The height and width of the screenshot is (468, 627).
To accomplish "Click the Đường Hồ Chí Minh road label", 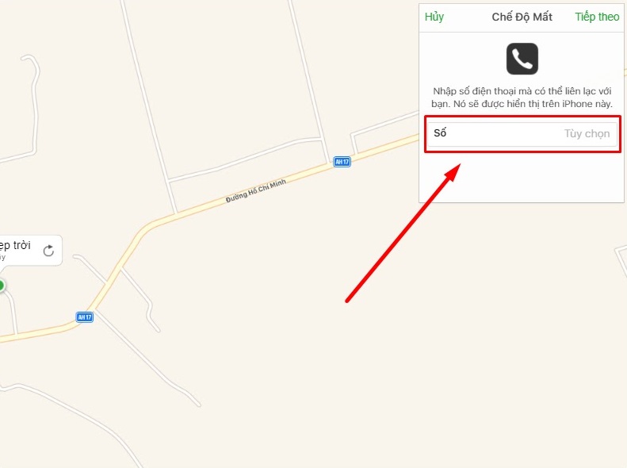I will pyautogui.click(x=256, y=191).
